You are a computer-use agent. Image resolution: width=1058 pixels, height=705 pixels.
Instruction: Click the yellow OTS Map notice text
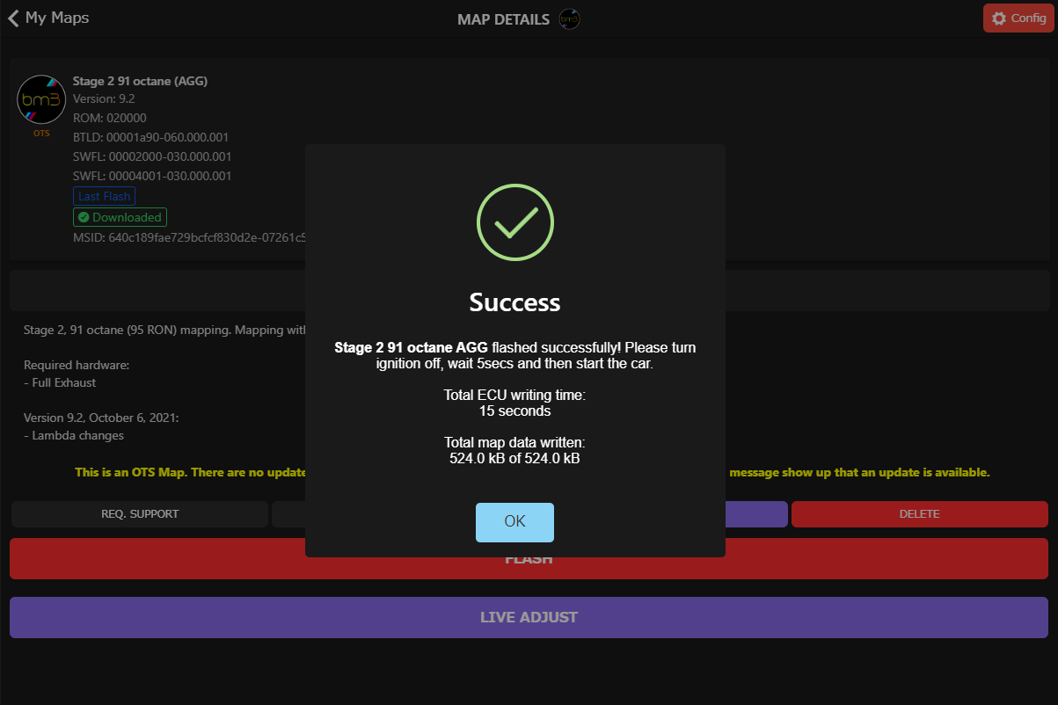click(x=190, y=472)
